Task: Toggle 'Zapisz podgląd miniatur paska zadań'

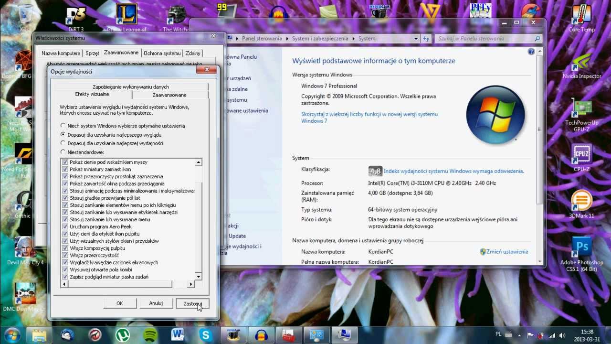Action: (x=65, y=277)
